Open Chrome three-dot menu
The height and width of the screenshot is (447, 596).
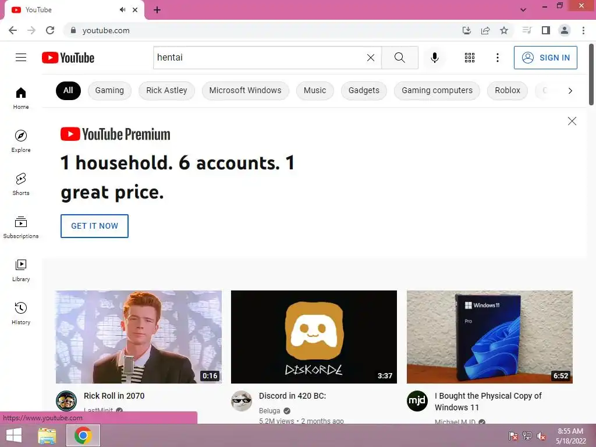pos(583,30)
